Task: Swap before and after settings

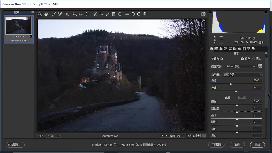Action: point(193,136)
